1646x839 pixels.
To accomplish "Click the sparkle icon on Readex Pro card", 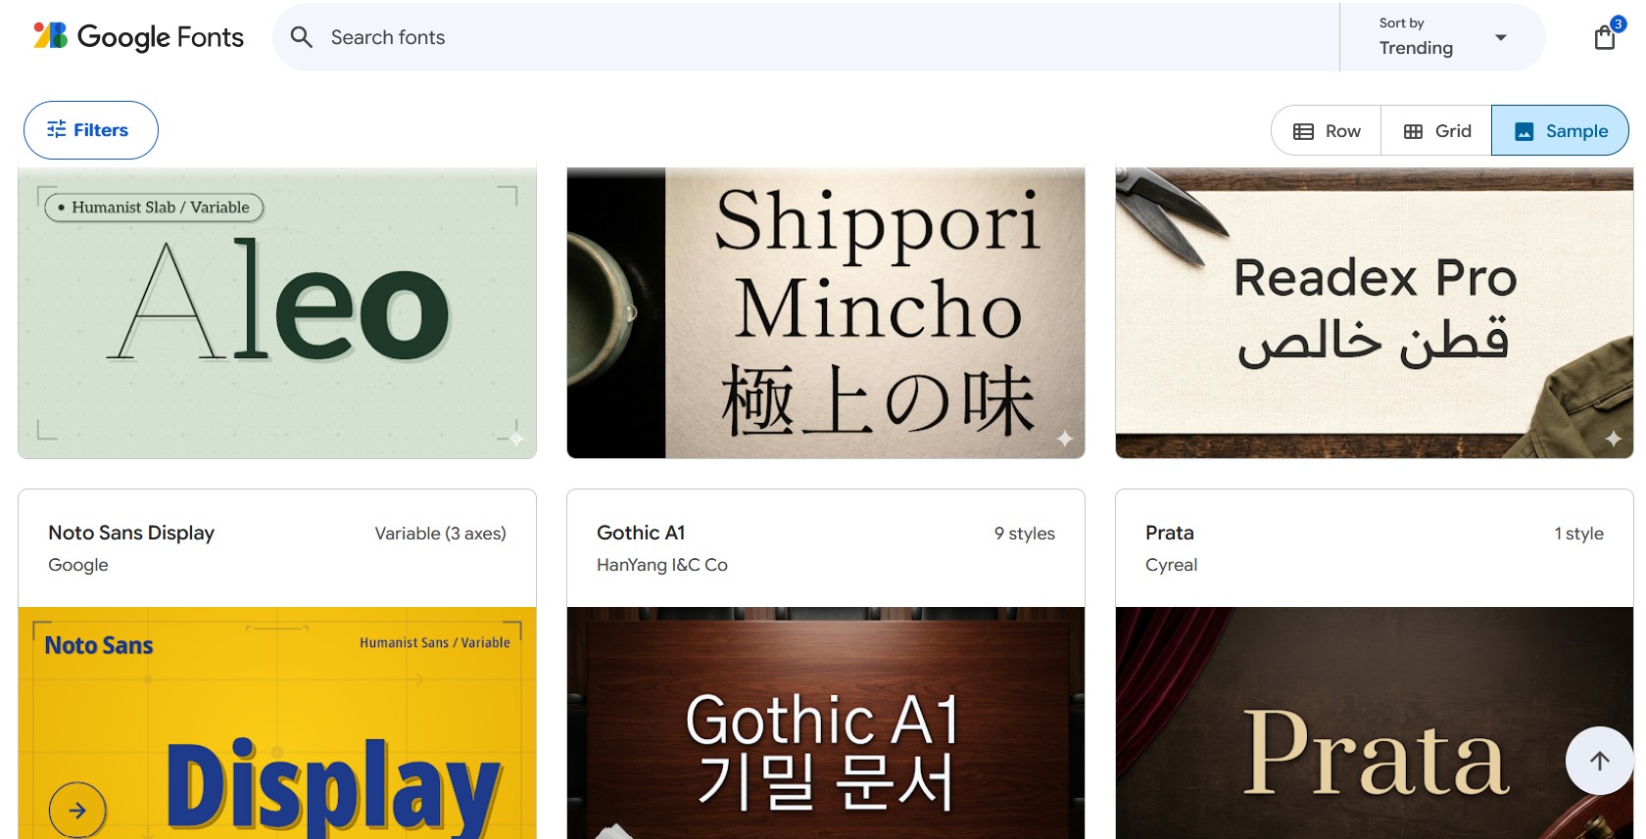I will [1614, 439].
